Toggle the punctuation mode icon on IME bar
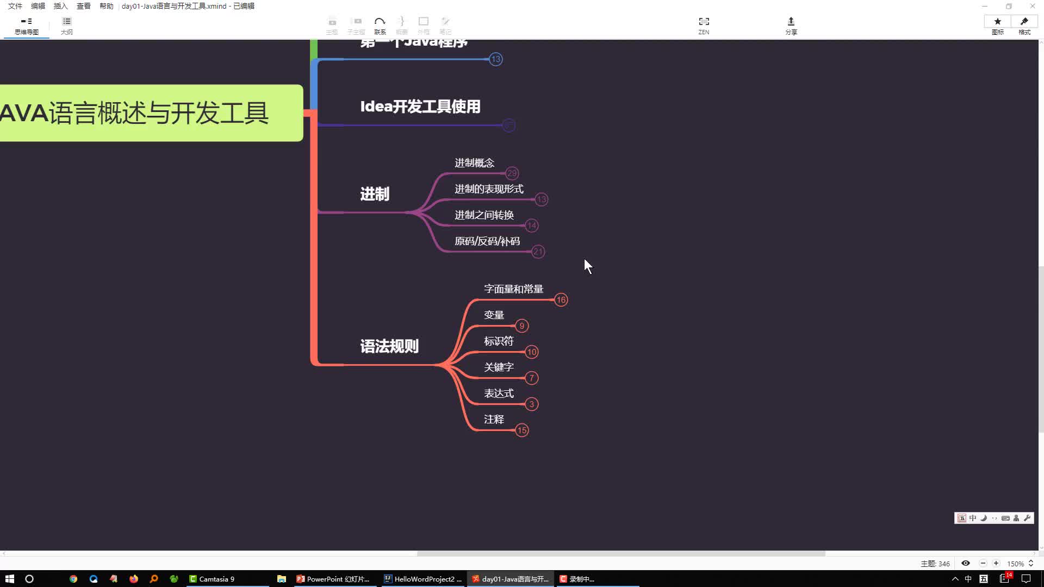This screenshot has width=1044, height=587. point(995,518)
